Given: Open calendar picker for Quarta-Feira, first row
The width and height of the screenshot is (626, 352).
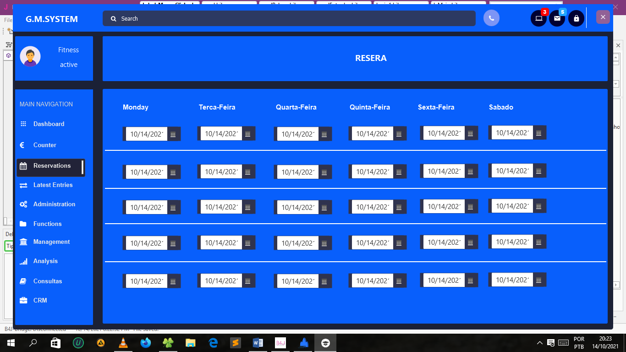Looking at the screenshot, I should [324, 134].
